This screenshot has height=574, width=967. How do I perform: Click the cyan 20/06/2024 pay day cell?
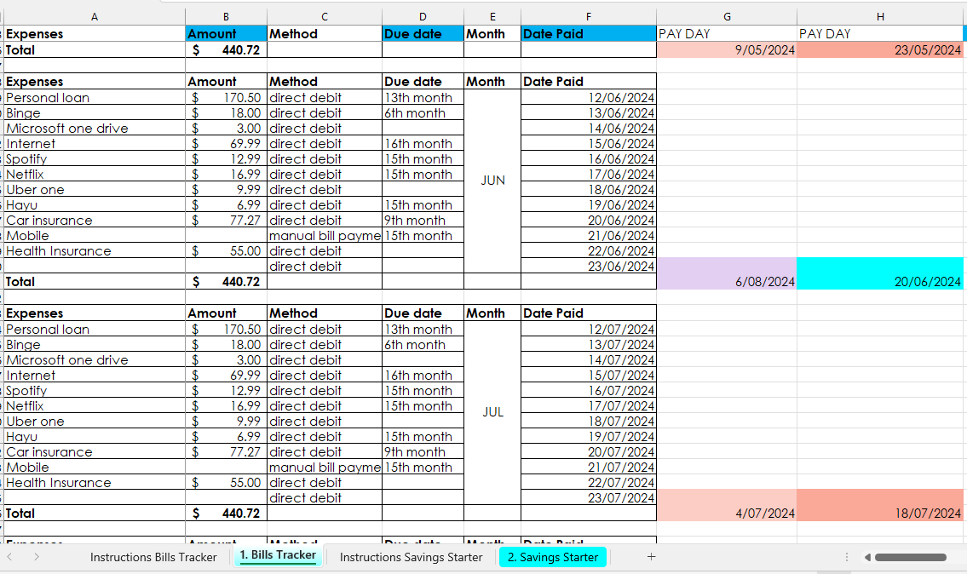point(880,273)
